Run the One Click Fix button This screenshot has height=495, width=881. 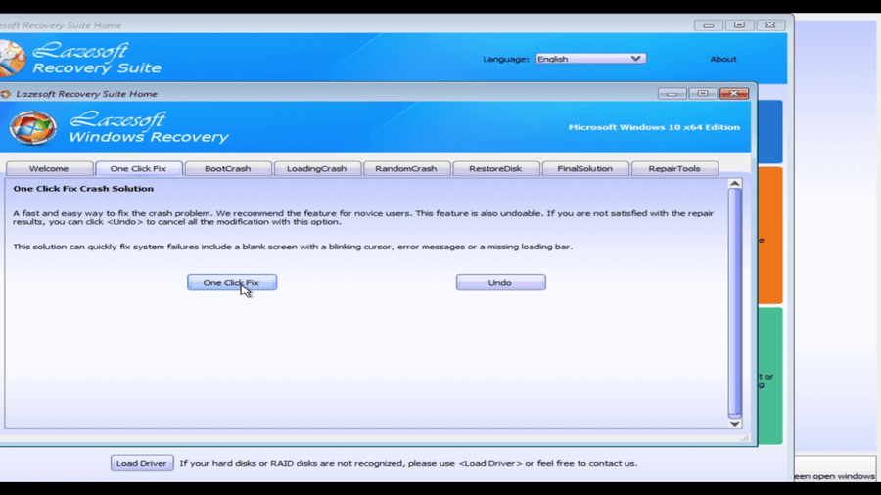(x=231, y=282)
